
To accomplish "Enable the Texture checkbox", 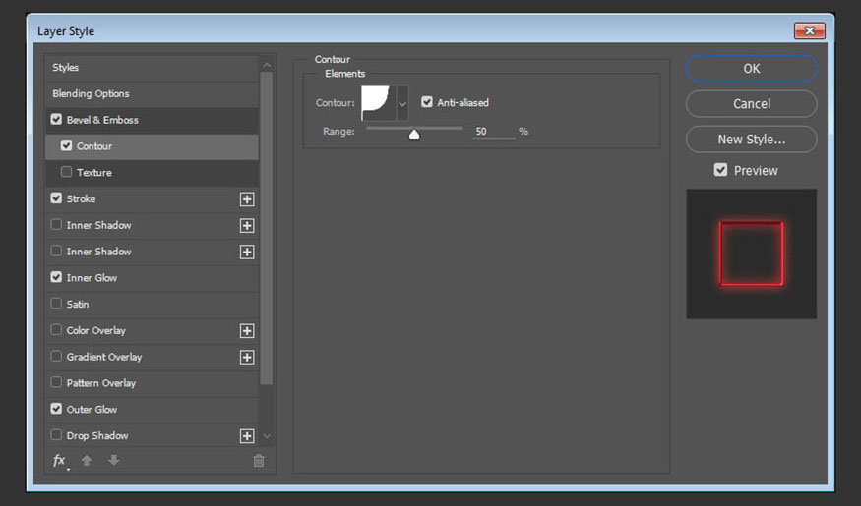I will tap(67, 172).
